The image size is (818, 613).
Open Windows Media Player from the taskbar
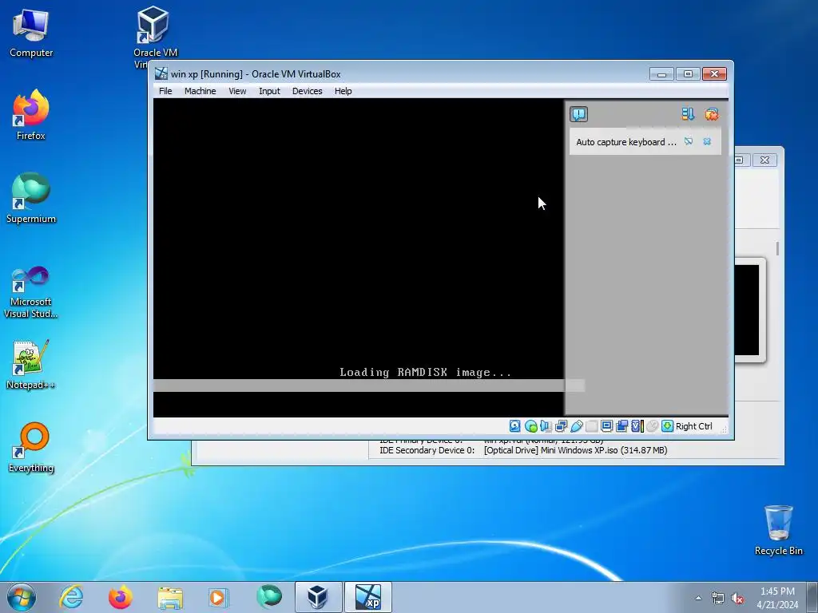(x=218, y=597)
